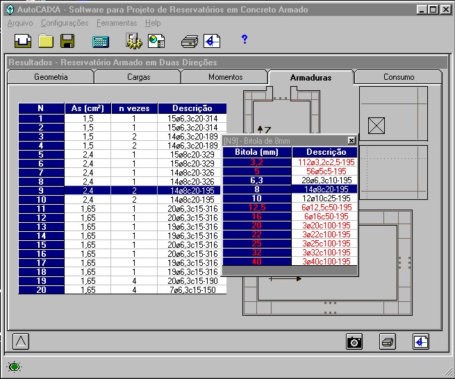Open the chart report toolbar icon
455x379 pixels.
point(156,41)
